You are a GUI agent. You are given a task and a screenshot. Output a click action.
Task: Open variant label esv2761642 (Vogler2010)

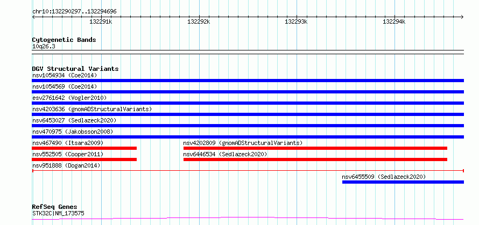(69, 98)
